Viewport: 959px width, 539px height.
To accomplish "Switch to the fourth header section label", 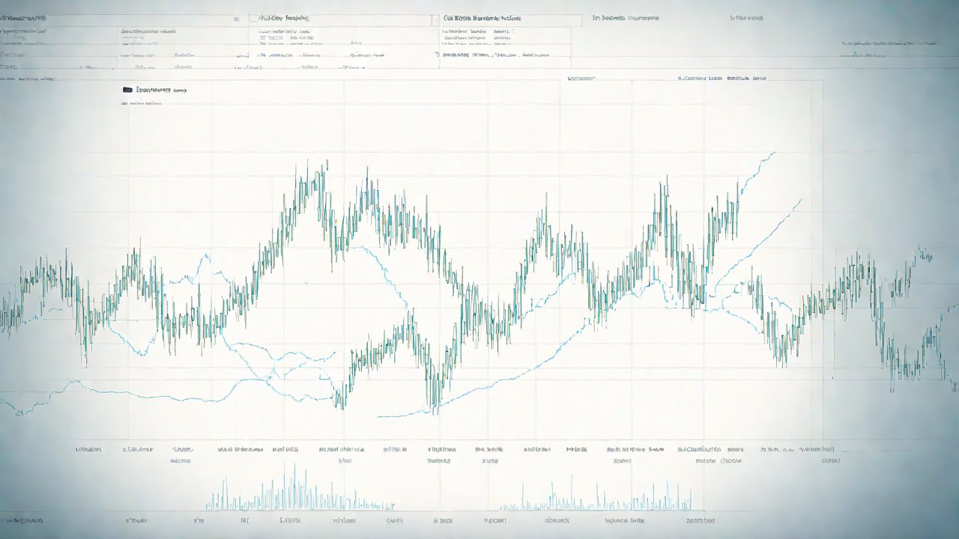I will [x=625, y=18].
